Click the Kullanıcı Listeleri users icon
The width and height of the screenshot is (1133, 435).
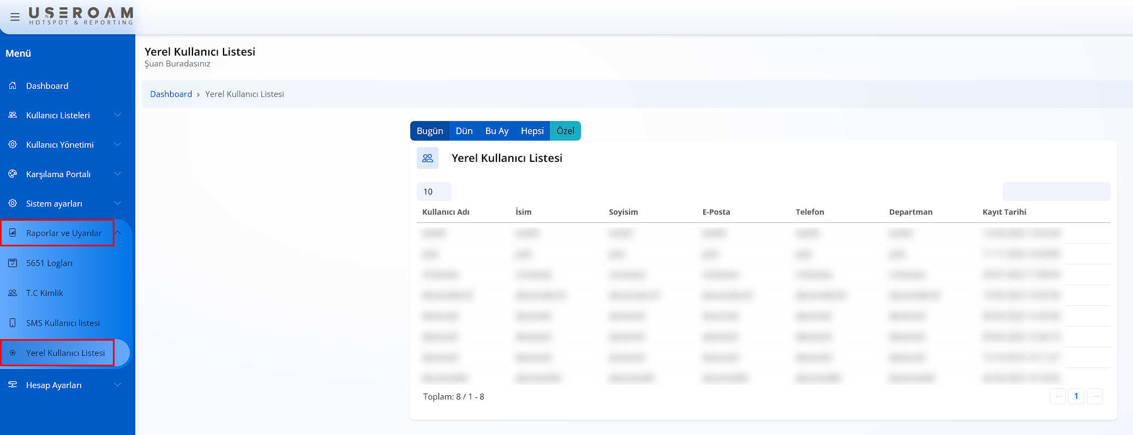[13, 115]
